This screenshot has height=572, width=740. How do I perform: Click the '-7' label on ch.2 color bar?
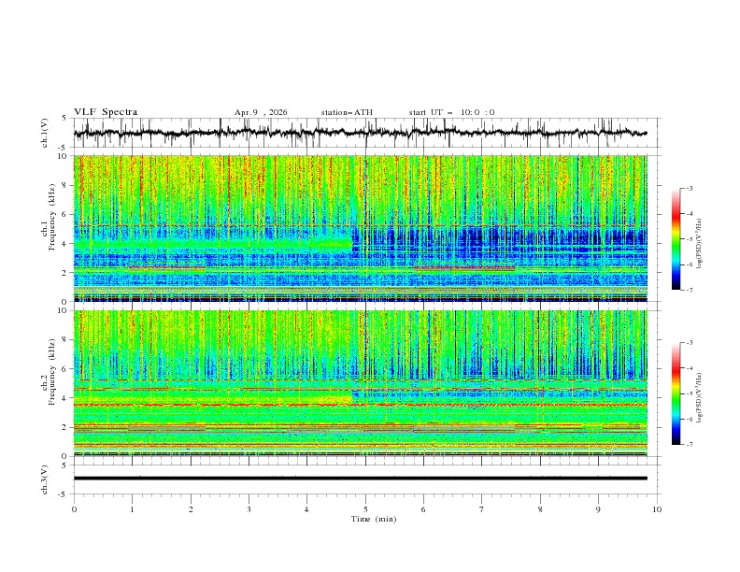689,445
